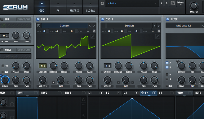Click the Serum logo
The image size is (204, 119).
click(x=16, y=7)
